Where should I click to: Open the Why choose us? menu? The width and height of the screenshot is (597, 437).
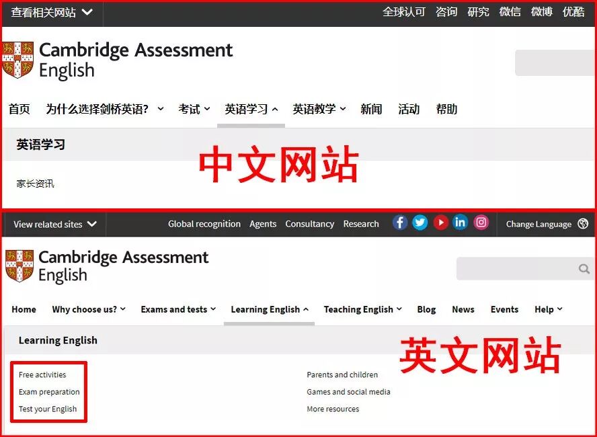pos(89,309)
